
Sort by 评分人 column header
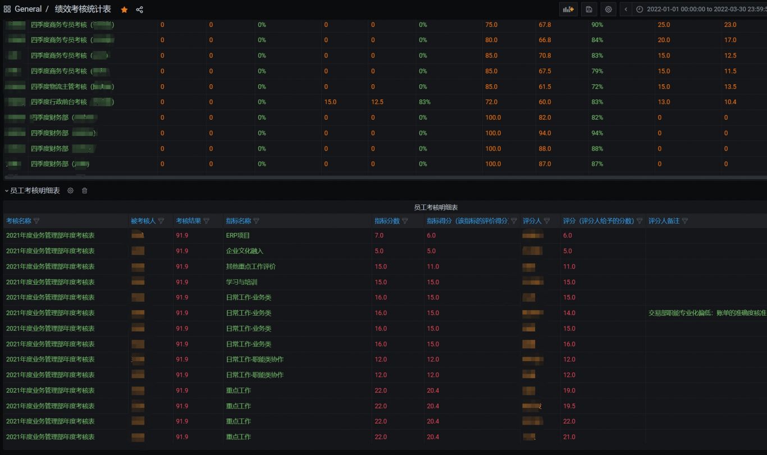click(532, 221)
